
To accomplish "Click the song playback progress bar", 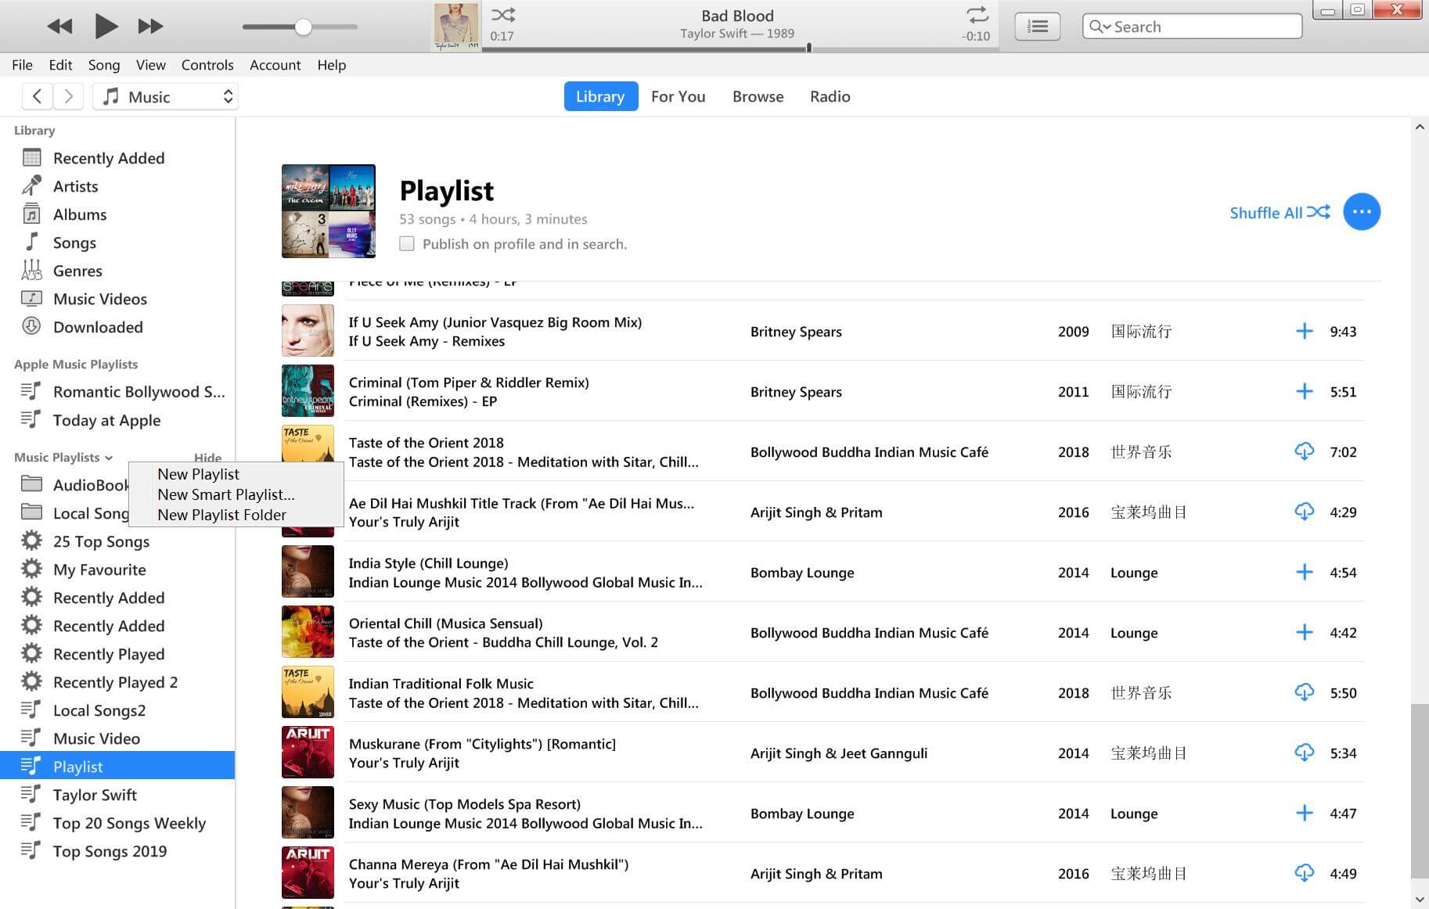I will tap(740, 49).
